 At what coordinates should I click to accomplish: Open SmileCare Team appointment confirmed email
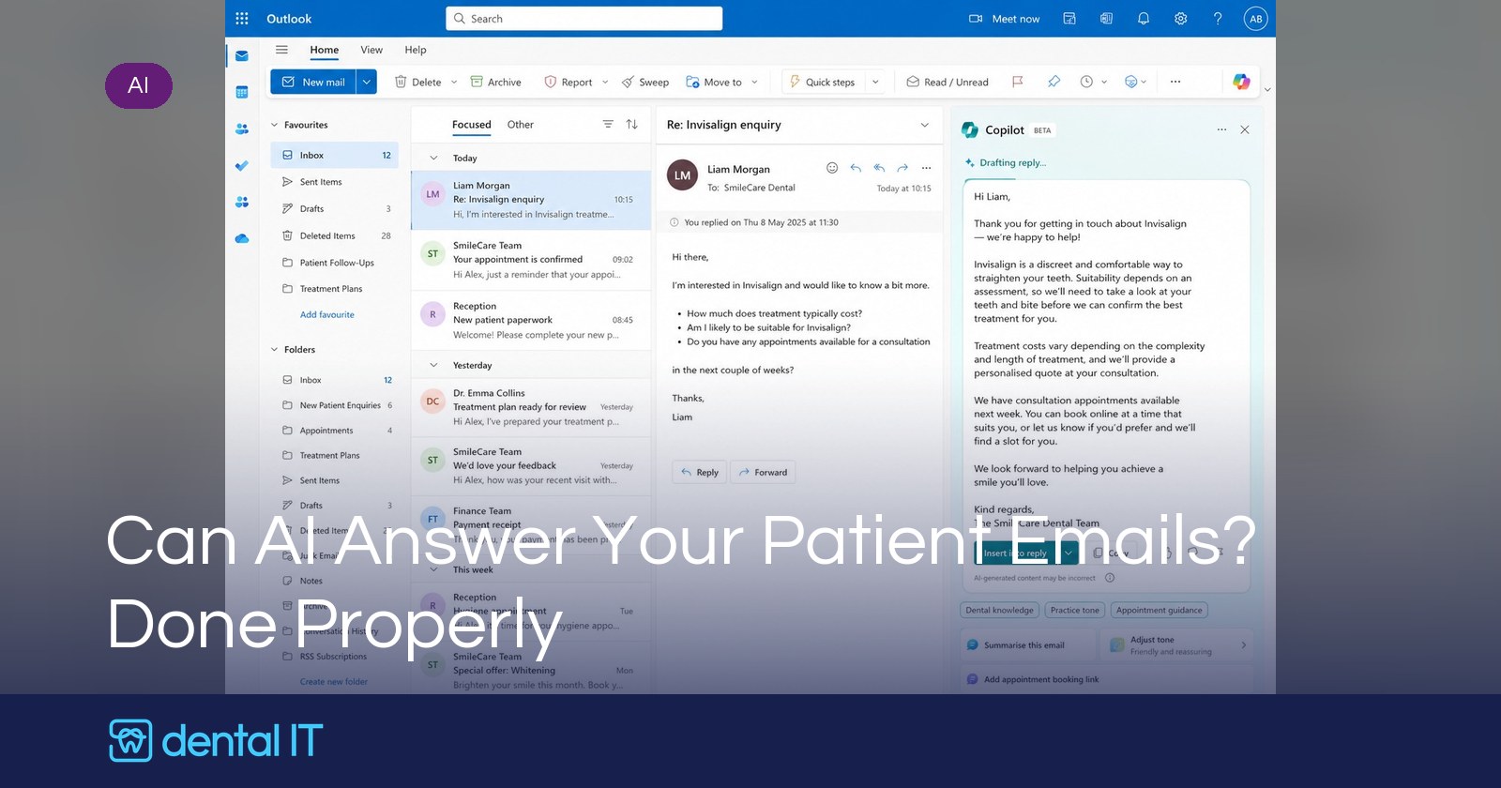click(532, 260)
